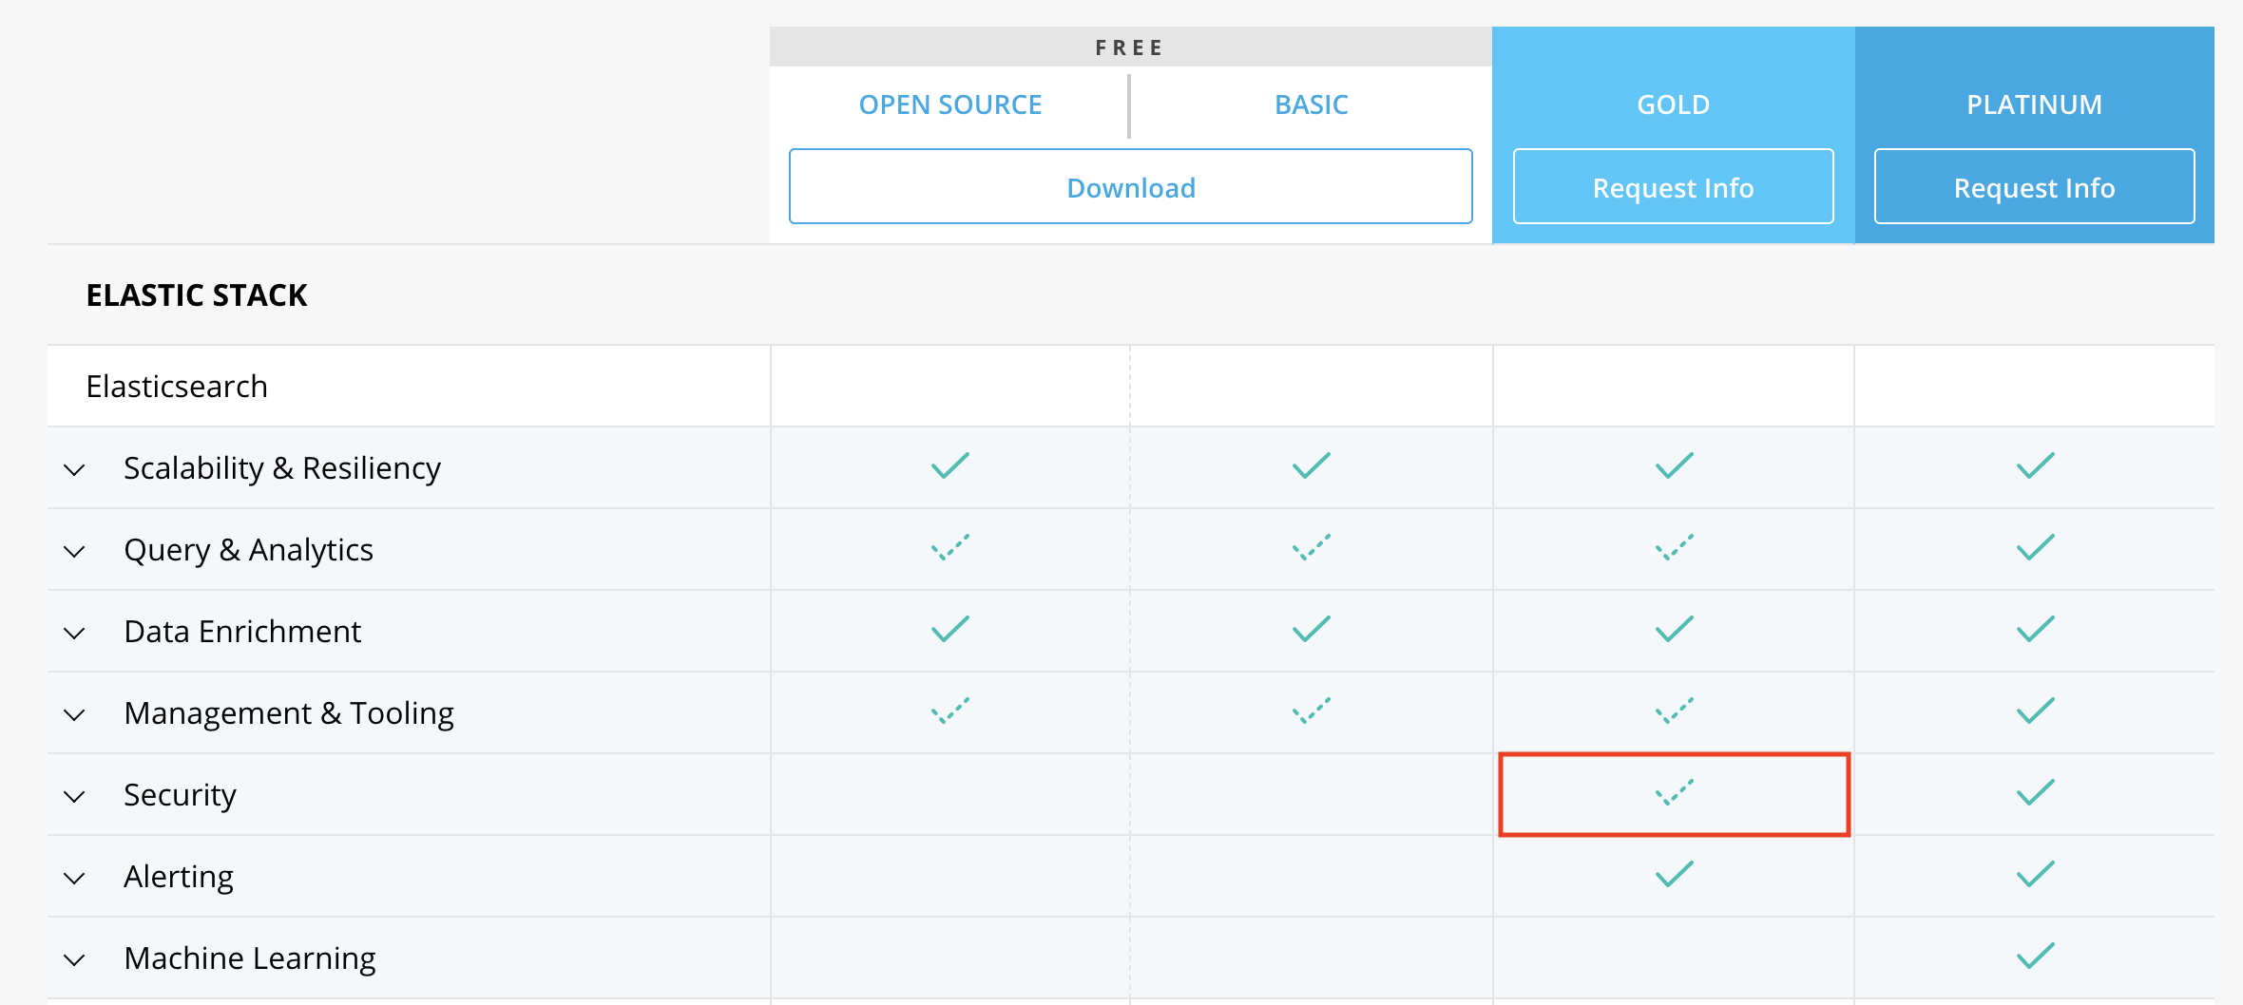Click Query & Analytics label
The image size is (2243, 1005).
coord(248,550)
